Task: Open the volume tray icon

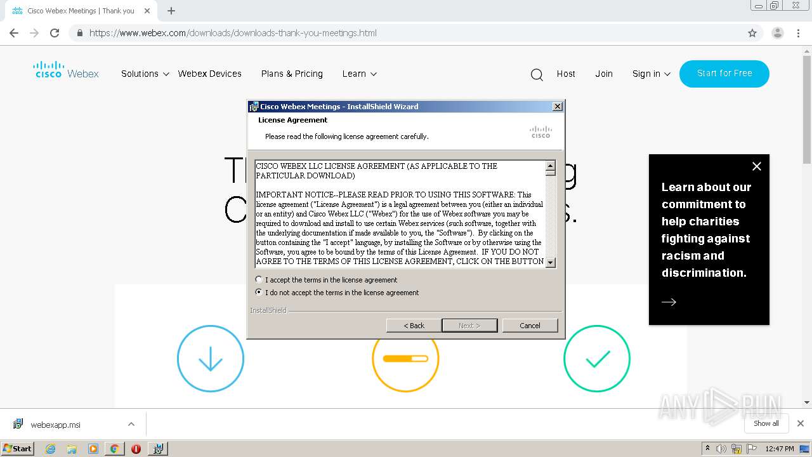Action: [x=722, y=449]
